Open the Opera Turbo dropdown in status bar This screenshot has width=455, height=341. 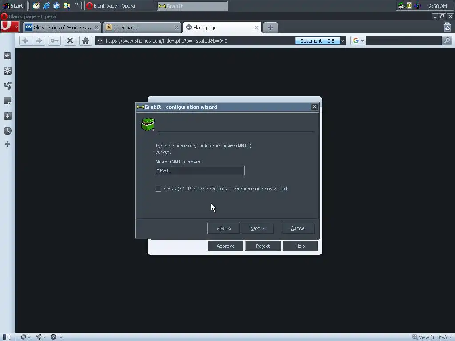56,337
